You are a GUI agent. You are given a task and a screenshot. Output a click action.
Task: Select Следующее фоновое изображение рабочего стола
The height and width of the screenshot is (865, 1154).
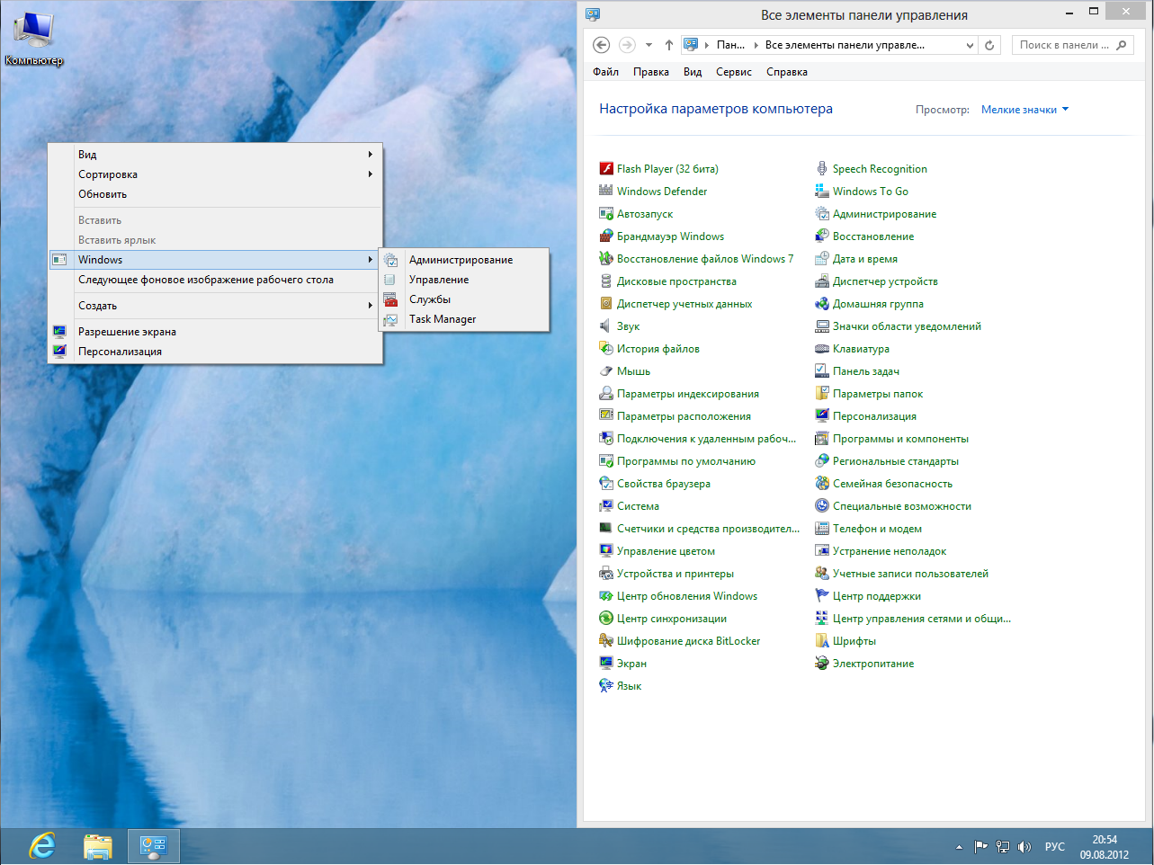coord(215,280)
